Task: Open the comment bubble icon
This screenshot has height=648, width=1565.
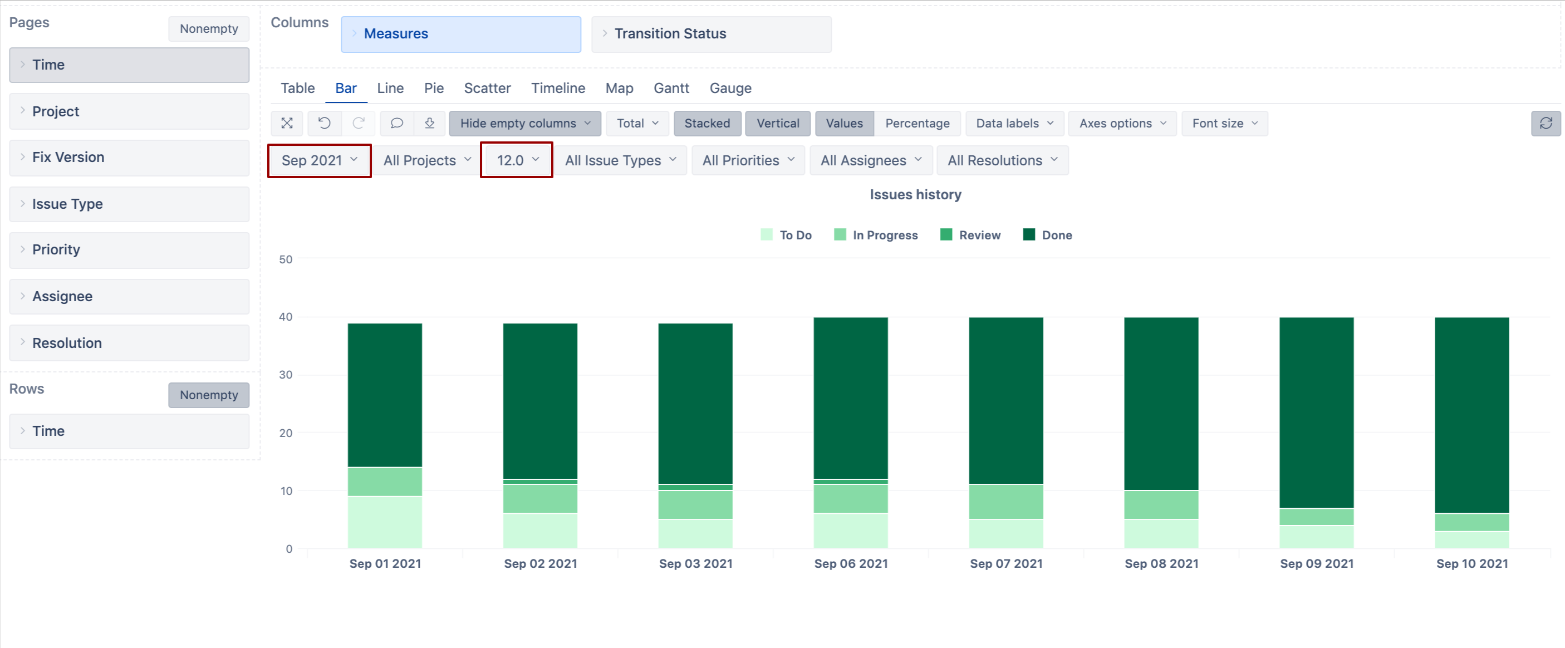Action: pos(396,123)
